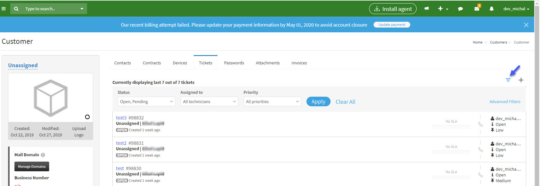Image resolution: width=540 pixels, height=186 pixels.
Task: Click the Open status on test2 ticket
Action: 500,150
